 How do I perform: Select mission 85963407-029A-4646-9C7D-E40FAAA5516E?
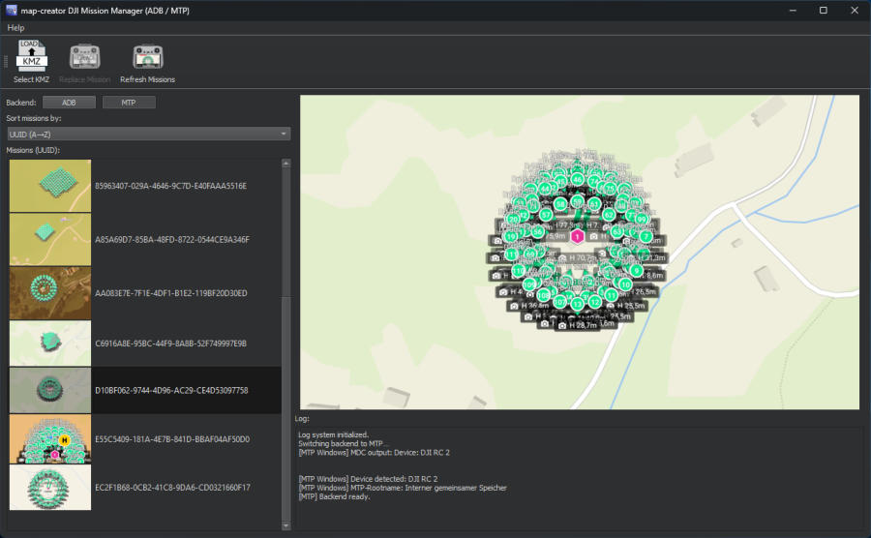tap(170, 186)
